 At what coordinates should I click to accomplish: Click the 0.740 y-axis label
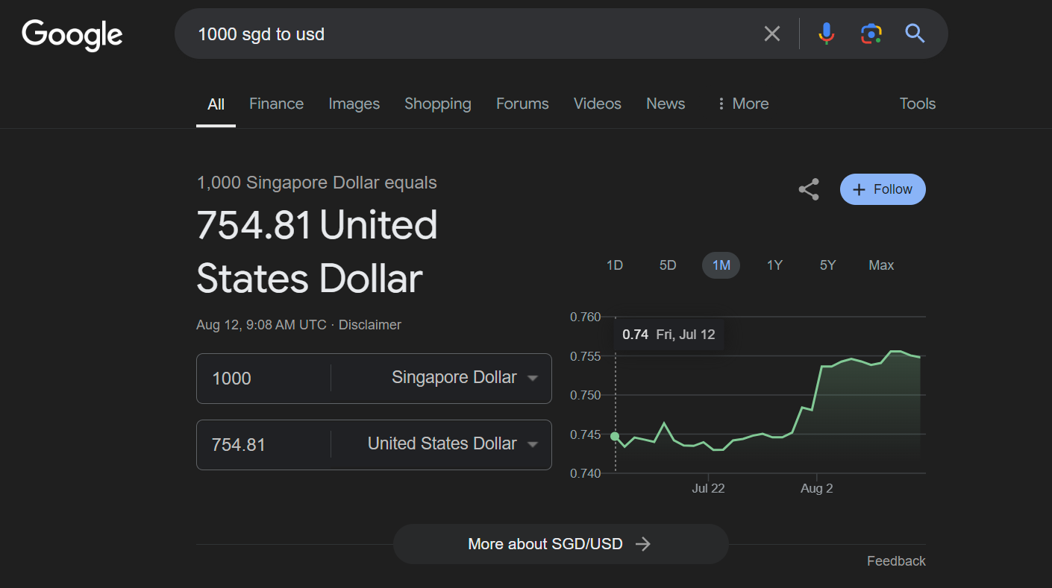586,473
